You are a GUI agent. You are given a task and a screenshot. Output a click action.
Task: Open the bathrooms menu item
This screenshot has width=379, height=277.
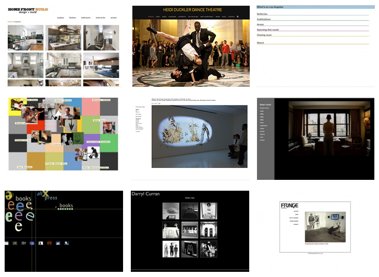(85, 17)
